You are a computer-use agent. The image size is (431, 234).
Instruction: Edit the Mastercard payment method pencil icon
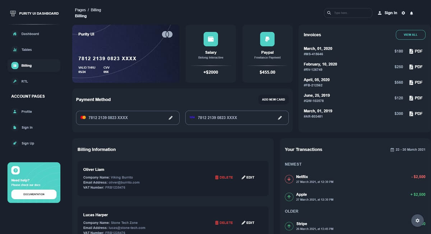point(171,118)
